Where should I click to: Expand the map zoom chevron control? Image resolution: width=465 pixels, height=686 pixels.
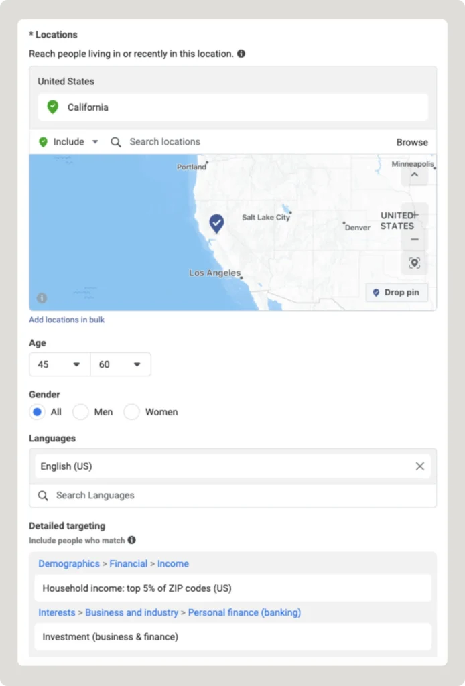[414, 174]
